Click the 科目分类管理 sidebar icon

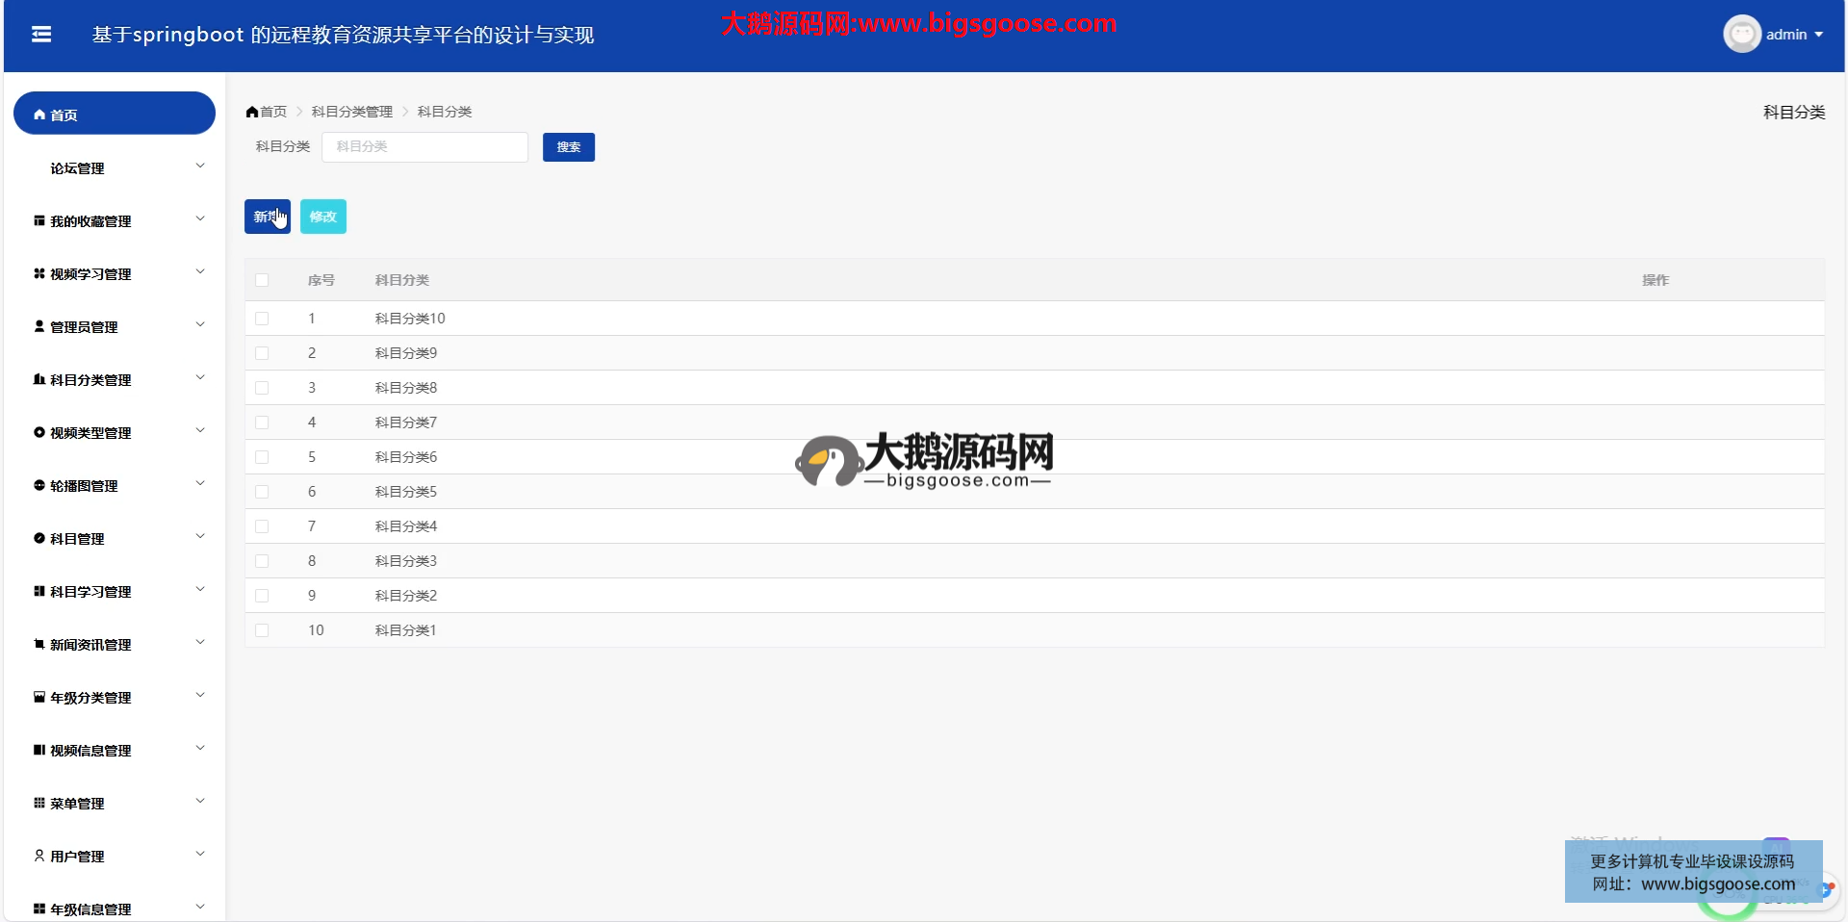39,379
